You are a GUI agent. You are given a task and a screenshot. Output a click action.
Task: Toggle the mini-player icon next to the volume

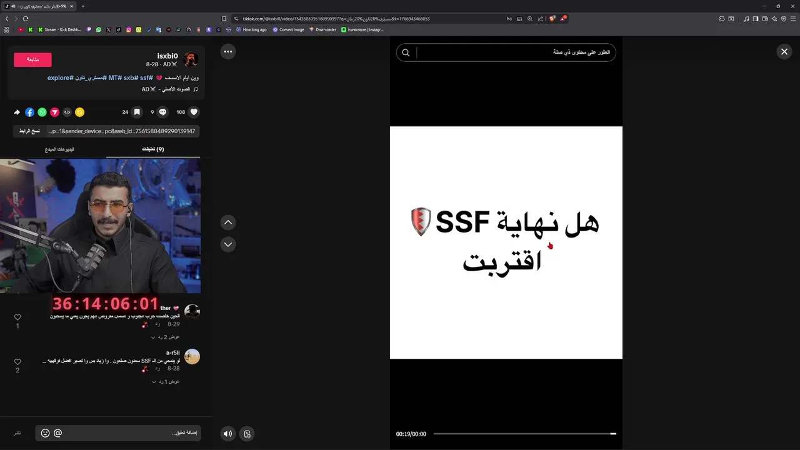247,434
